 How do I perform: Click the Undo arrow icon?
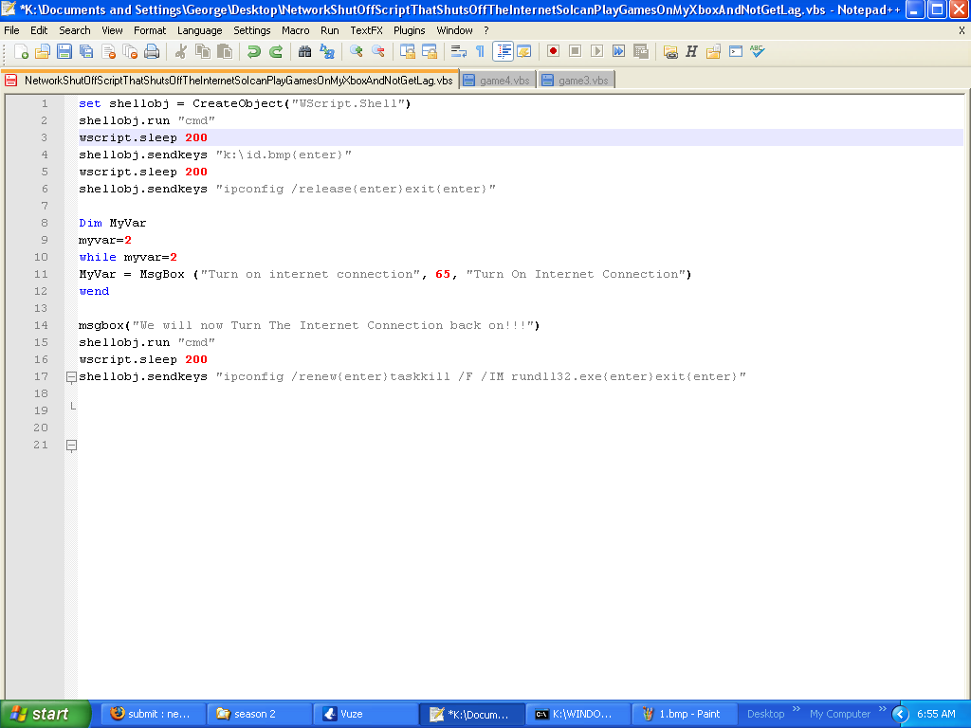pos(254,51)
